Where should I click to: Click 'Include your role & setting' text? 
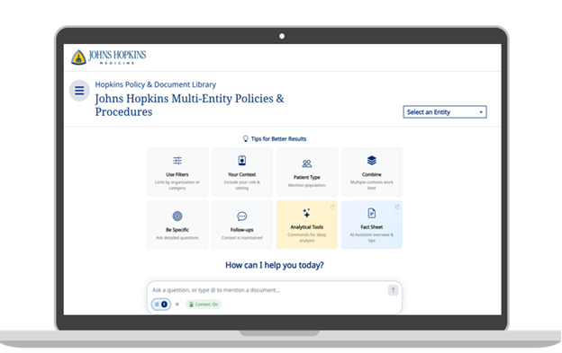(x=242, y=185)
